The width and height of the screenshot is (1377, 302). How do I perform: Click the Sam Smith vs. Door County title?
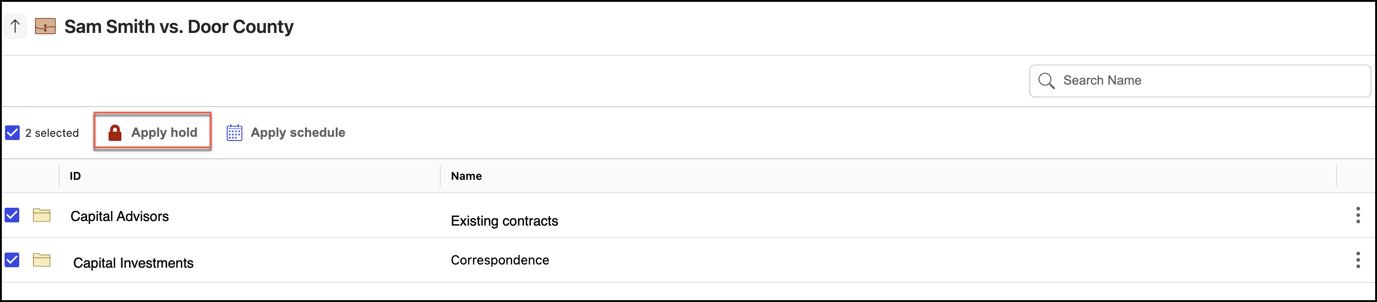point(179,27)
